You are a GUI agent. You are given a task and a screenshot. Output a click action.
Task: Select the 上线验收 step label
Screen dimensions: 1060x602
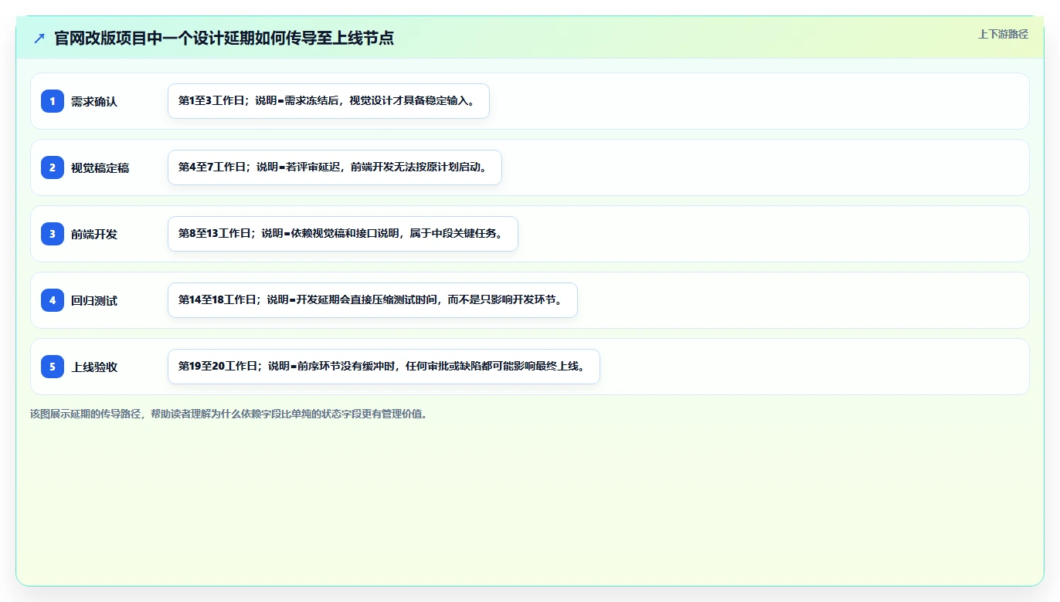click(x=94, y=367)
